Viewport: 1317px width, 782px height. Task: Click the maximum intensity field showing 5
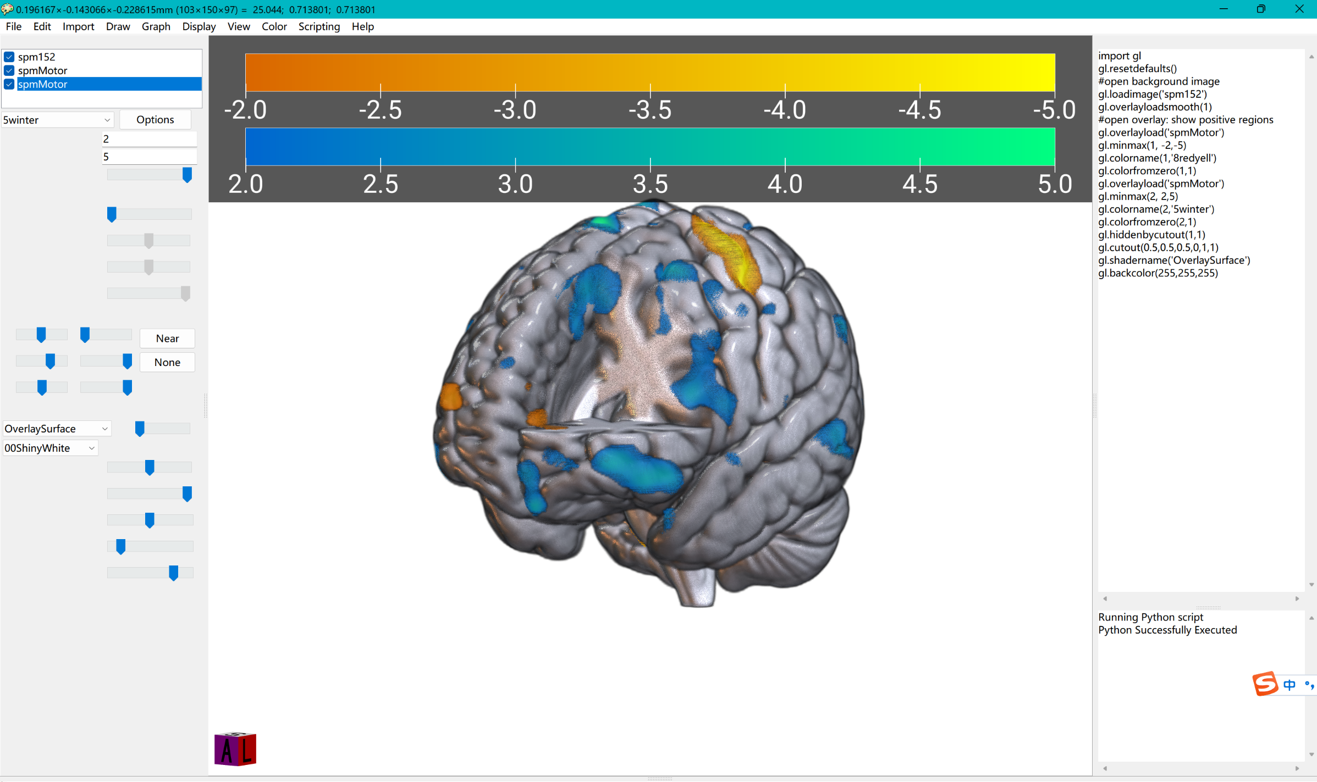point(149,157)
